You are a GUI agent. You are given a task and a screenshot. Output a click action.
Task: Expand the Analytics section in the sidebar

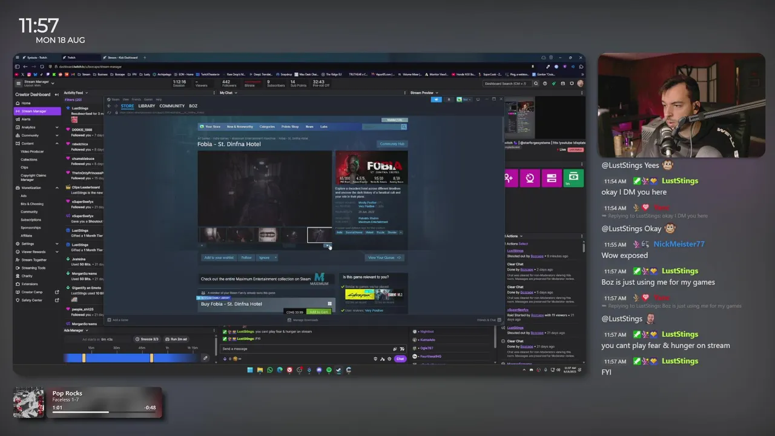[57, 127]
